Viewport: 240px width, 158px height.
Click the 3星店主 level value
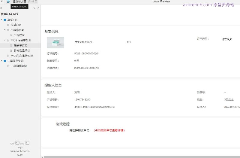click(229, 100)
